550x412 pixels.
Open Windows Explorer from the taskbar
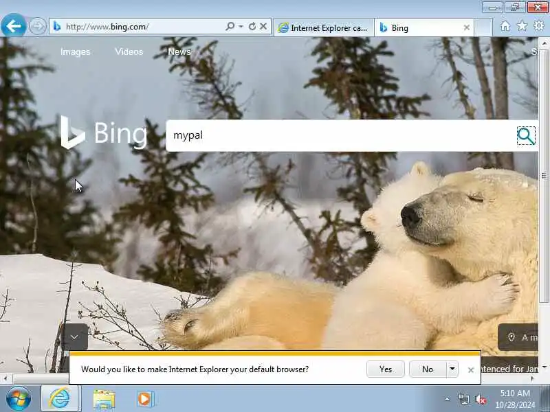(x=104, y=400)
